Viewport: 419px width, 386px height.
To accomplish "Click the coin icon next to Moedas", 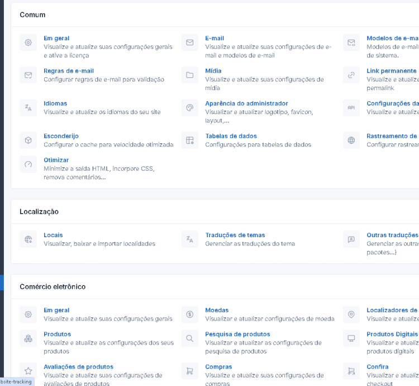I will pyautogui.click(x=189, y=314).
